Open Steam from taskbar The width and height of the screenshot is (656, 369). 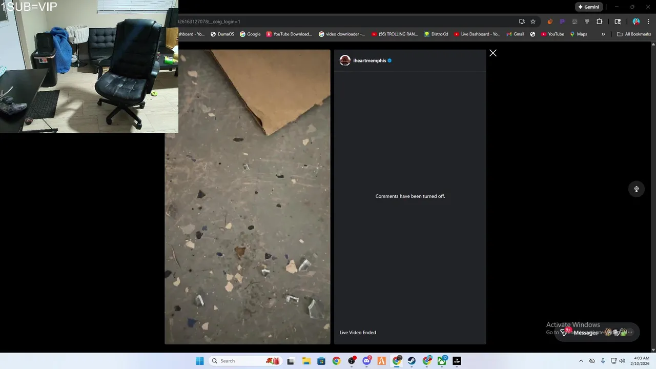coord(412,361)
